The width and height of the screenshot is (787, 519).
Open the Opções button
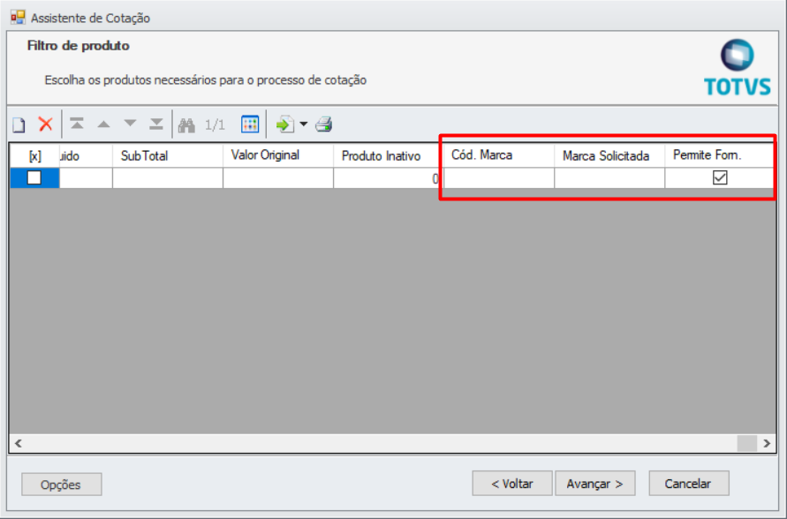tap(61, 485)
